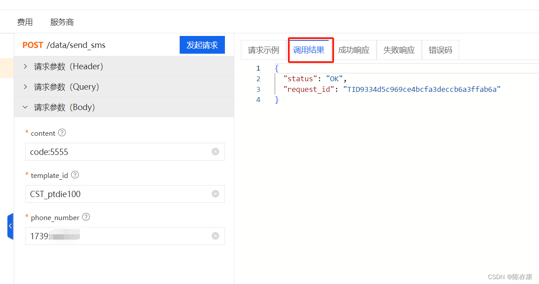Viewport: 539px width, 284px height.
Task: Clear the template_id field with its X icon
Action: point(216,194)
